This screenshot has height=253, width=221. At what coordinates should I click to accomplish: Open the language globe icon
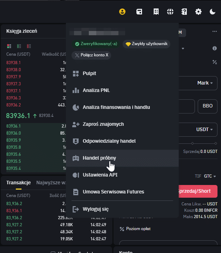(170, 12)
